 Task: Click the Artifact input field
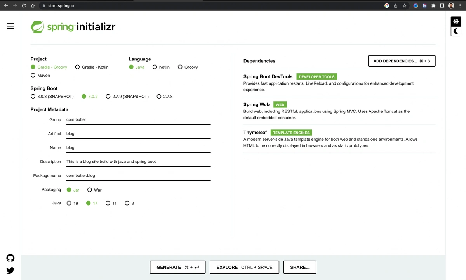click(138, 133)
